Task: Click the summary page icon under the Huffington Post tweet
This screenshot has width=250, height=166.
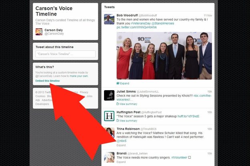Action: (118, 121)
